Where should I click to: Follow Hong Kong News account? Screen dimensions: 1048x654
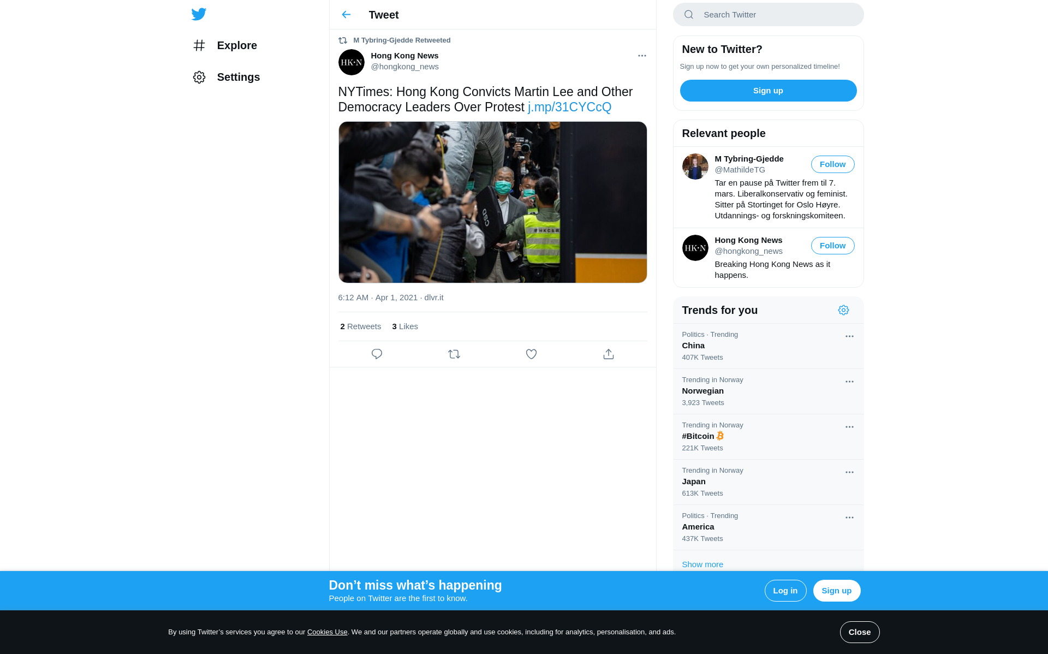click(832, 246)
